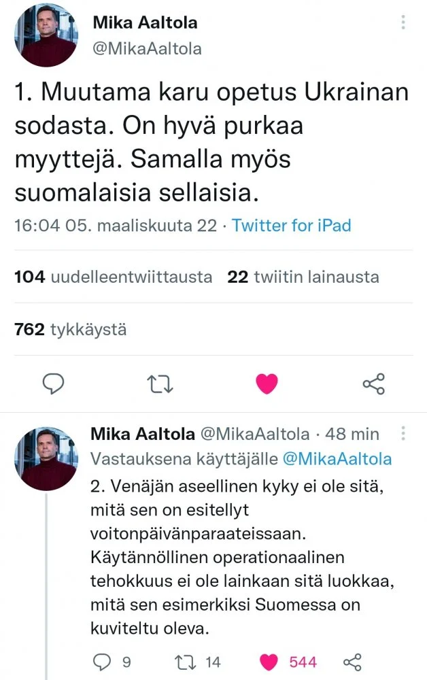427x680 pixels.
Task: Click the Twitter for iPad source link
Action: 291,225
